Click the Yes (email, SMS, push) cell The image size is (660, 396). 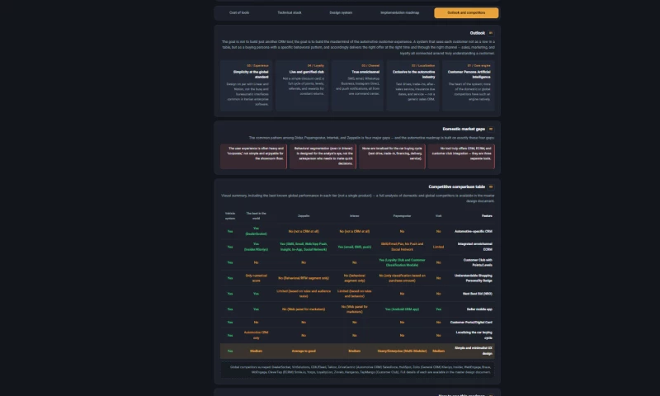(x=355, y=247)
